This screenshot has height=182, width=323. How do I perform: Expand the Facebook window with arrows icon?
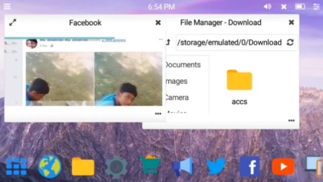coord(13,22)
